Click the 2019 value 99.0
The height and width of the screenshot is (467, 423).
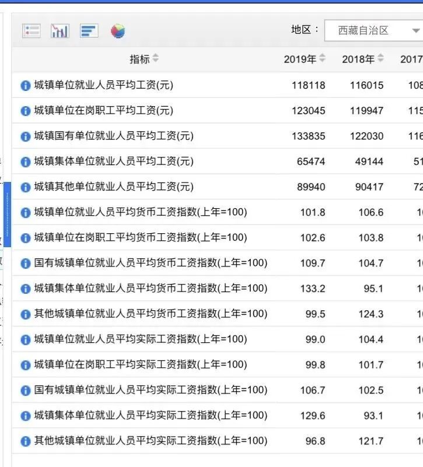316,339
